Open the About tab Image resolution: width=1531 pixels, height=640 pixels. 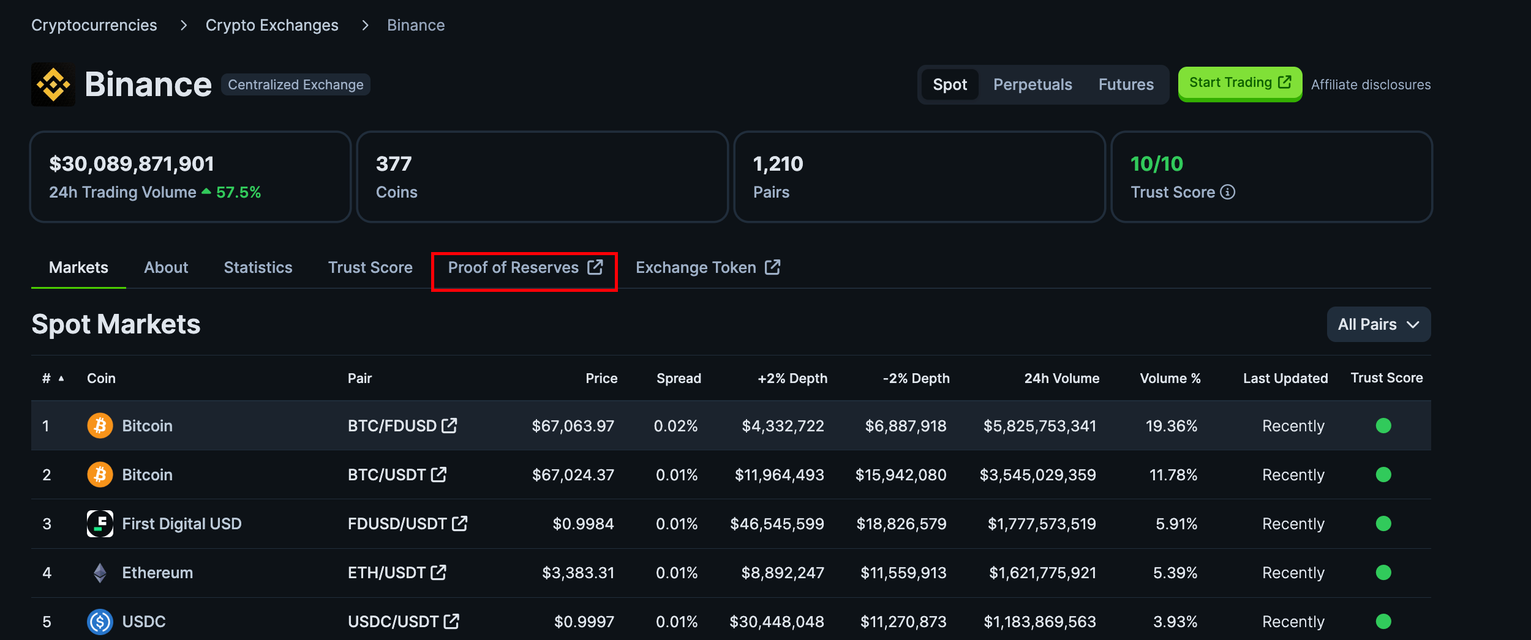tap(166, 267)
